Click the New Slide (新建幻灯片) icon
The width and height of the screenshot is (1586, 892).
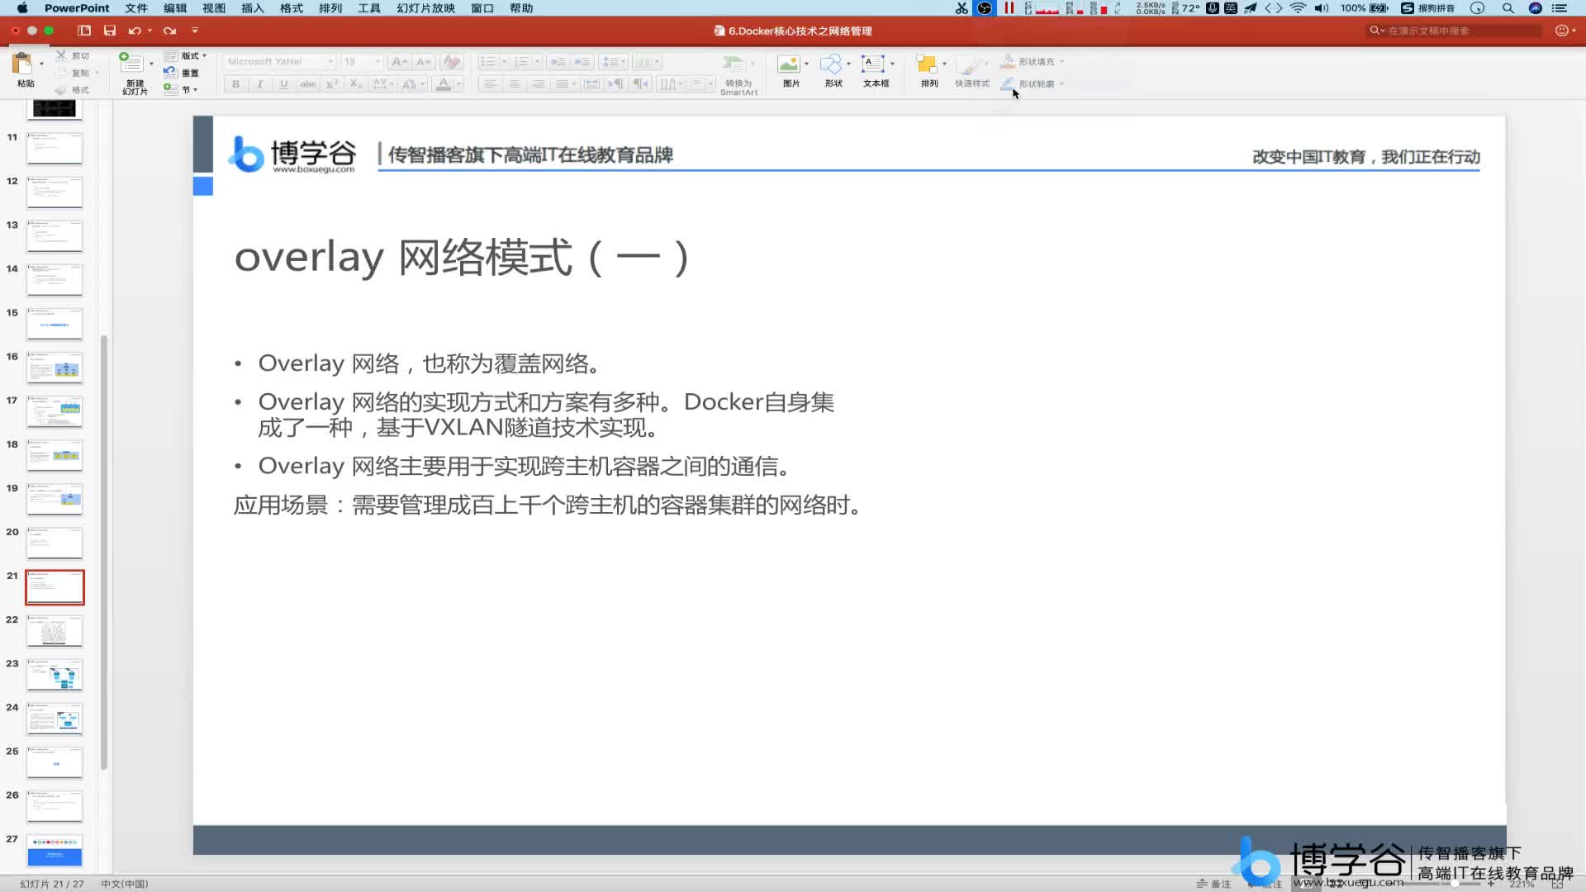(x=131, y=63)
